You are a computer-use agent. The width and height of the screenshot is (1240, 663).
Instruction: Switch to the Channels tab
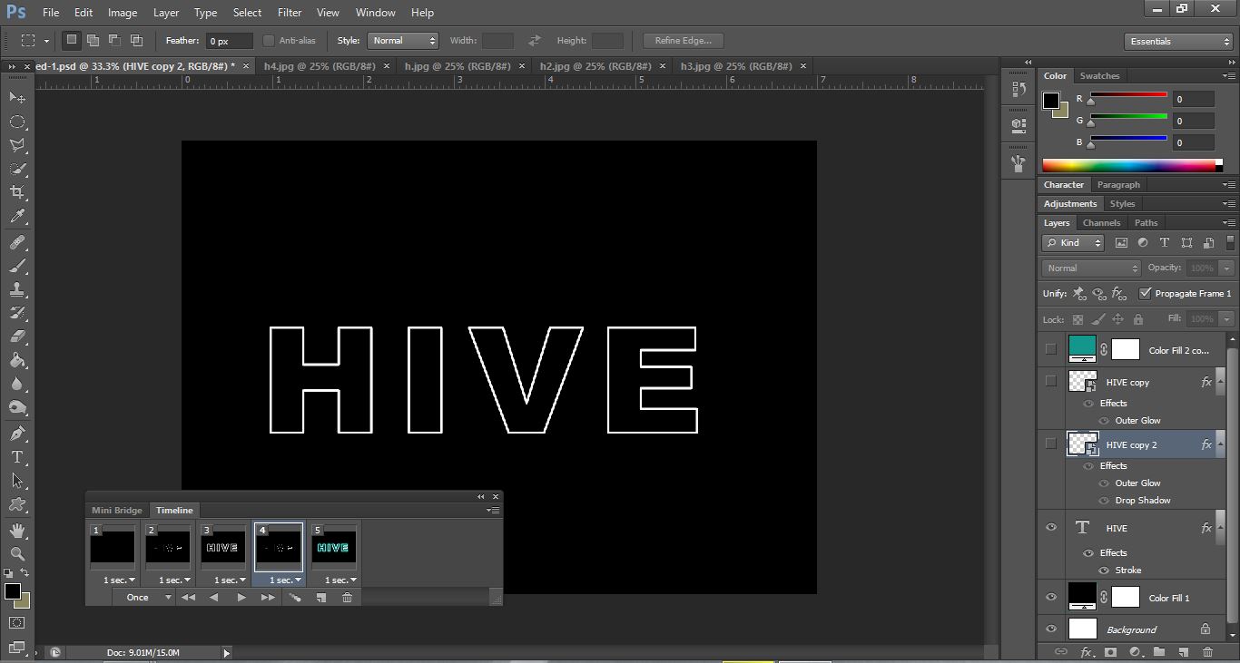tap(1101, 222)
